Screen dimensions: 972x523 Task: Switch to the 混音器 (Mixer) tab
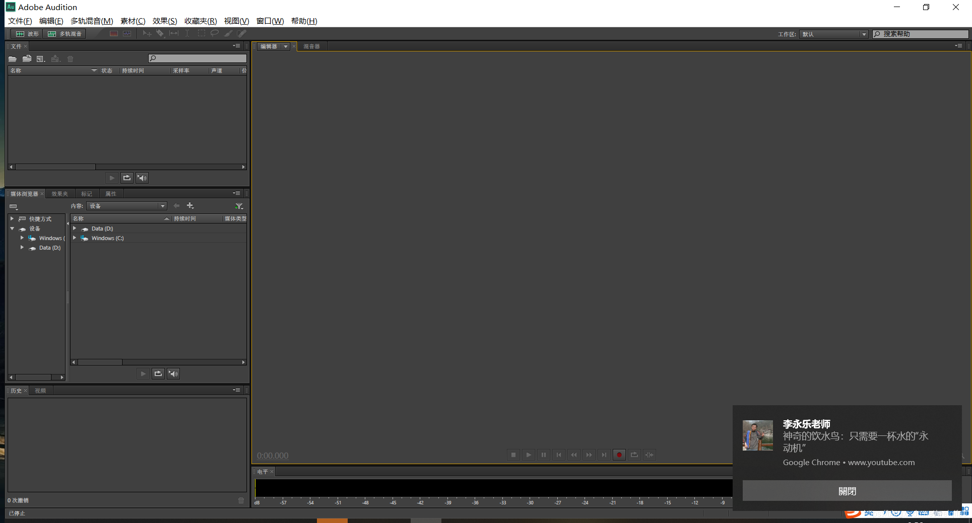click(311, 46)
